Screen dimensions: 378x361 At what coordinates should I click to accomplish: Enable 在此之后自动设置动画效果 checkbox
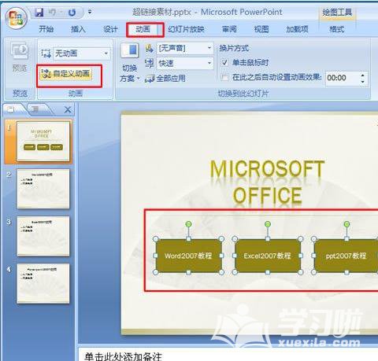pyautogui.click(x=224, y=78)
